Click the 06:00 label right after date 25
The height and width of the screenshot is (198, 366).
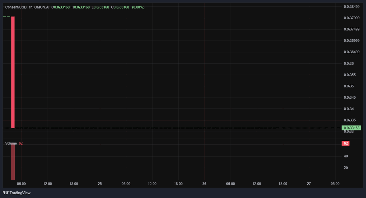coord(126,184)
